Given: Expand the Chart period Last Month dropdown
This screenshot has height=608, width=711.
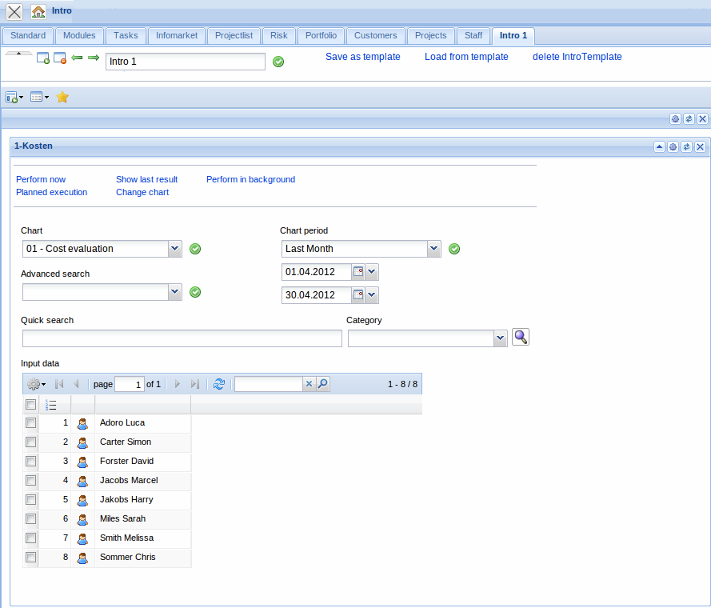Looking at the screenshot, I should click(x=433, y=249).
